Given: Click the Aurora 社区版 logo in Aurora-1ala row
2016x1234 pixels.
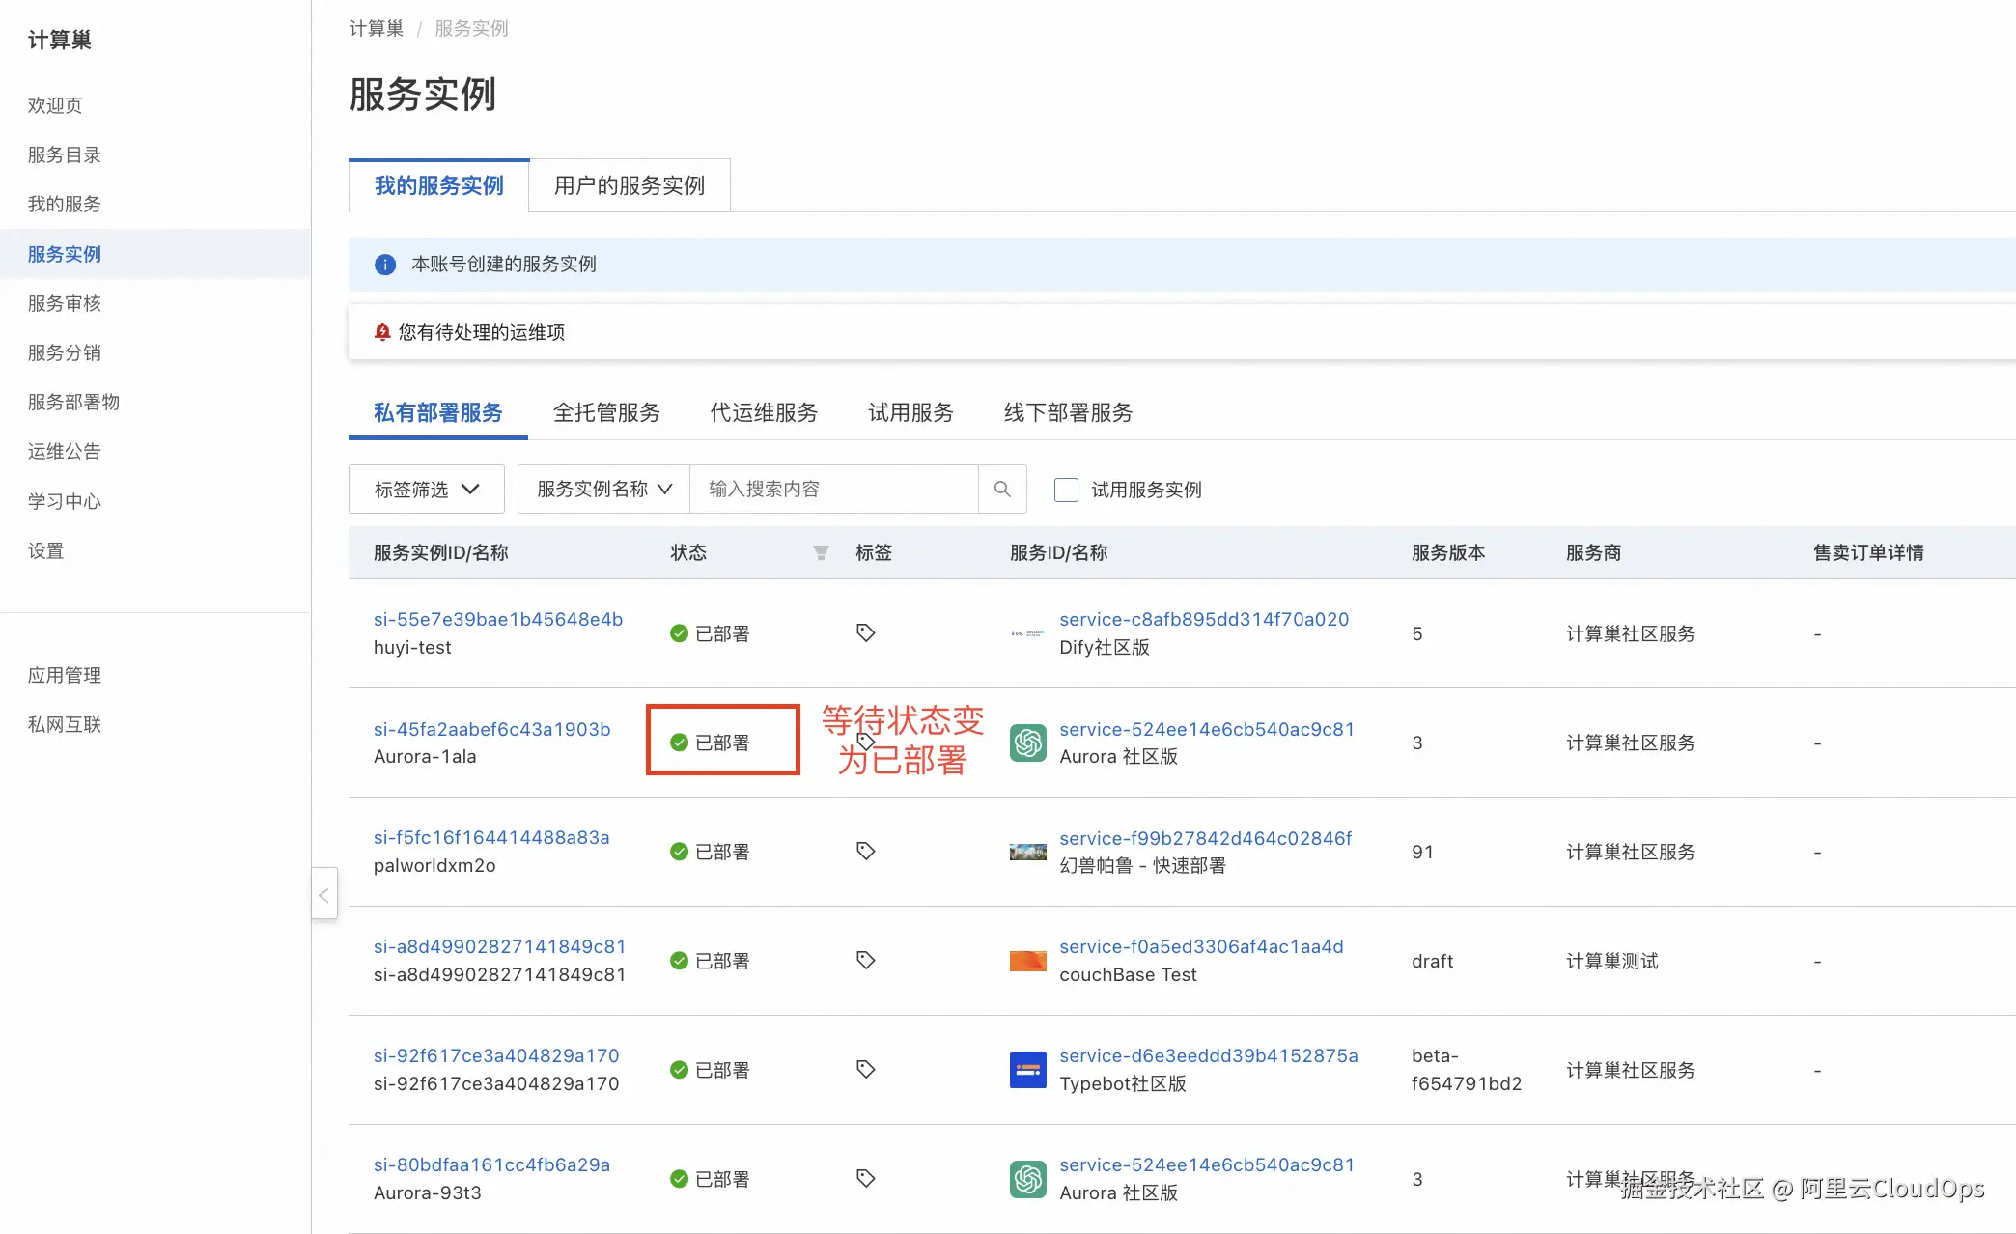Looking at the screenshot, I should click(x=1027, y=743).
